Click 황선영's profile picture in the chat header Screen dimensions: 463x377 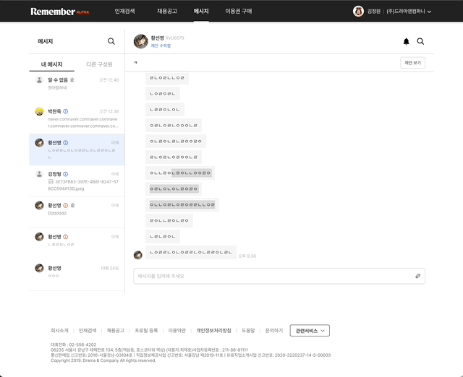click(140, 41)
